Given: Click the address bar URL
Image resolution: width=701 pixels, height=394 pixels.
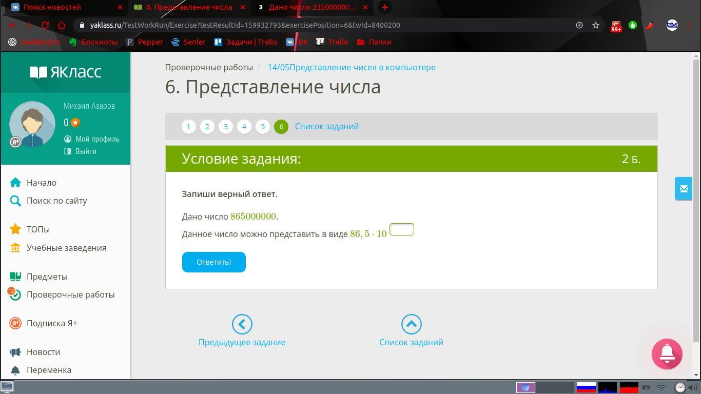Looking at the screenshot, I should (245, 25).
